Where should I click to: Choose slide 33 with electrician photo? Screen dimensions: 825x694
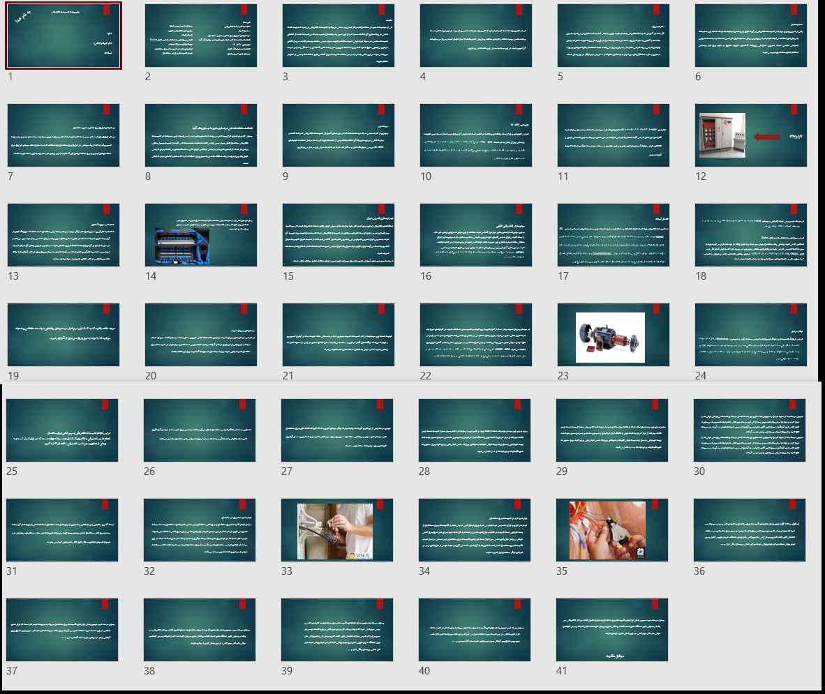point(337,531)
